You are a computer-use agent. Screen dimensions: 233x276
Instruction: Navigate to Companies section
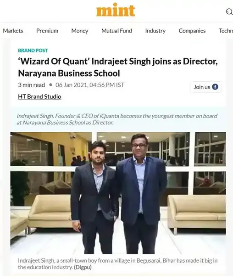coord(192,31)
